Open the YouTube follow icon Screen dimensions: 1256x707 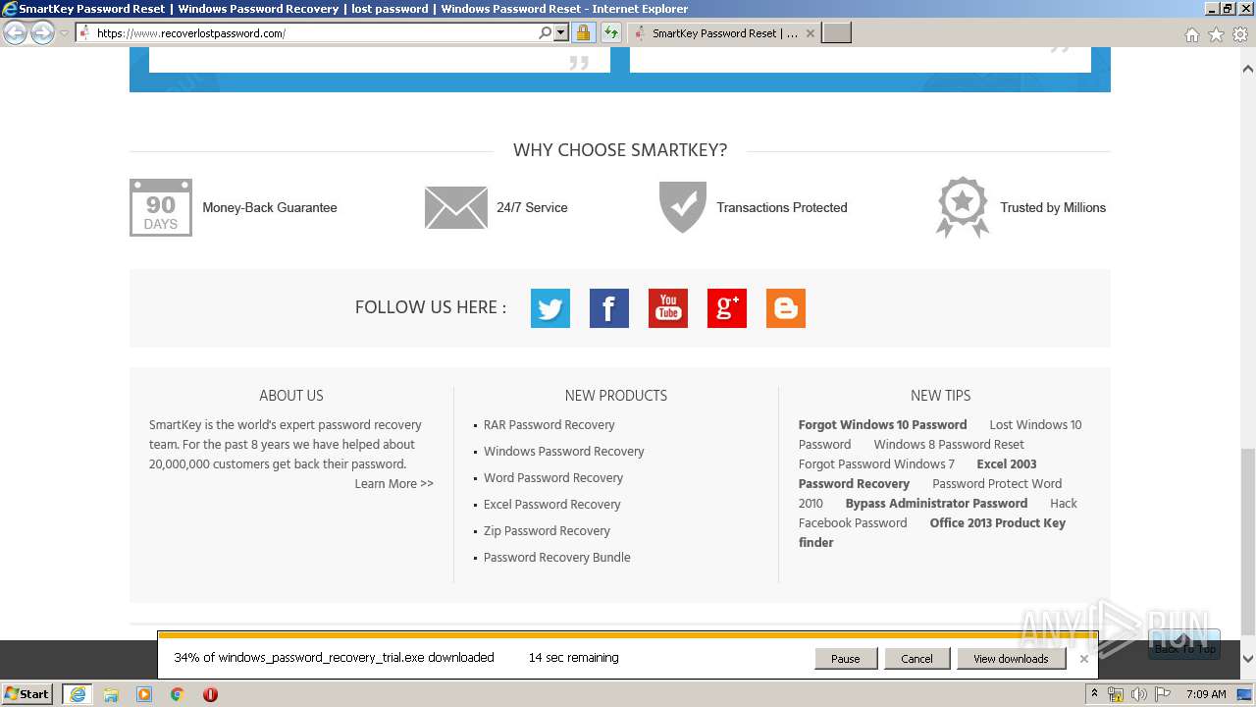click(667, 308)
